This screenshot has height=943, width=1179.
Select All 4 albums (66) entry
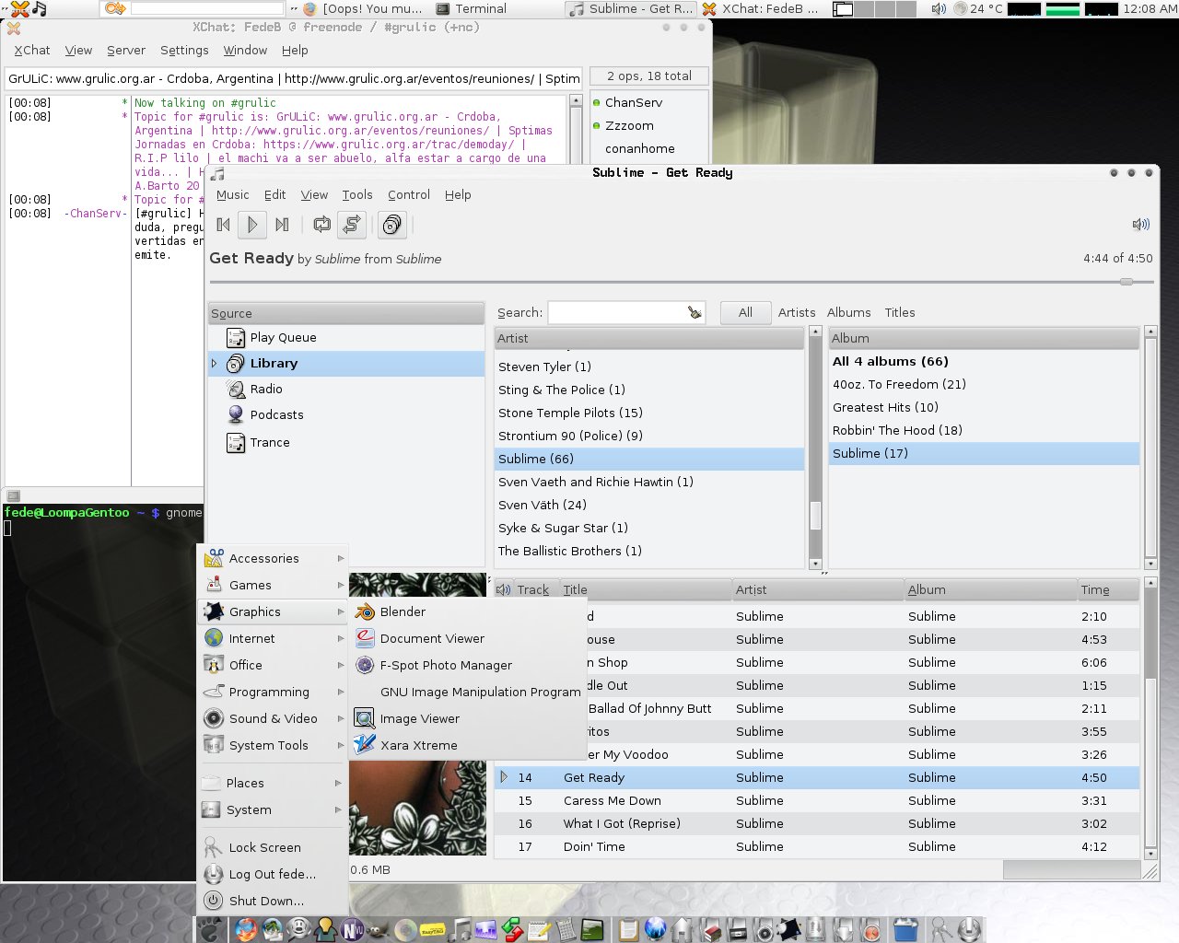(x=984, y=361)
